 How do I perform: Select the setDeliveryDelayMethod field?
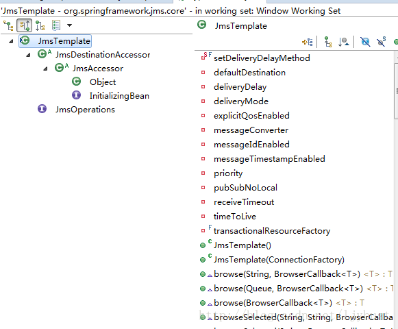click(262, 58)
